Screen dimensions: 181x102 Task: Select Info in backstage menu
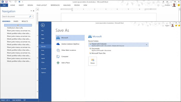tap(42, 31)
